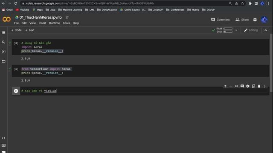273x153 pixels.
Task: Reload the browser page
Action: pos(15,3)
